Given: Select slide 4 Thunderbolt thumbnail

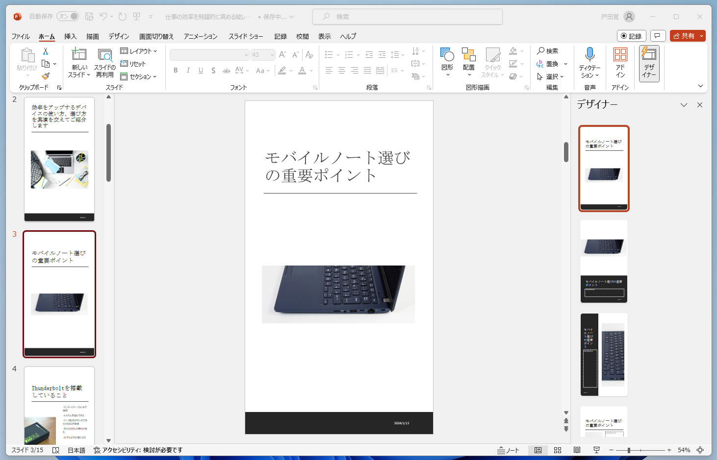Looking at the screenshot, I should (x=59, y=406).
